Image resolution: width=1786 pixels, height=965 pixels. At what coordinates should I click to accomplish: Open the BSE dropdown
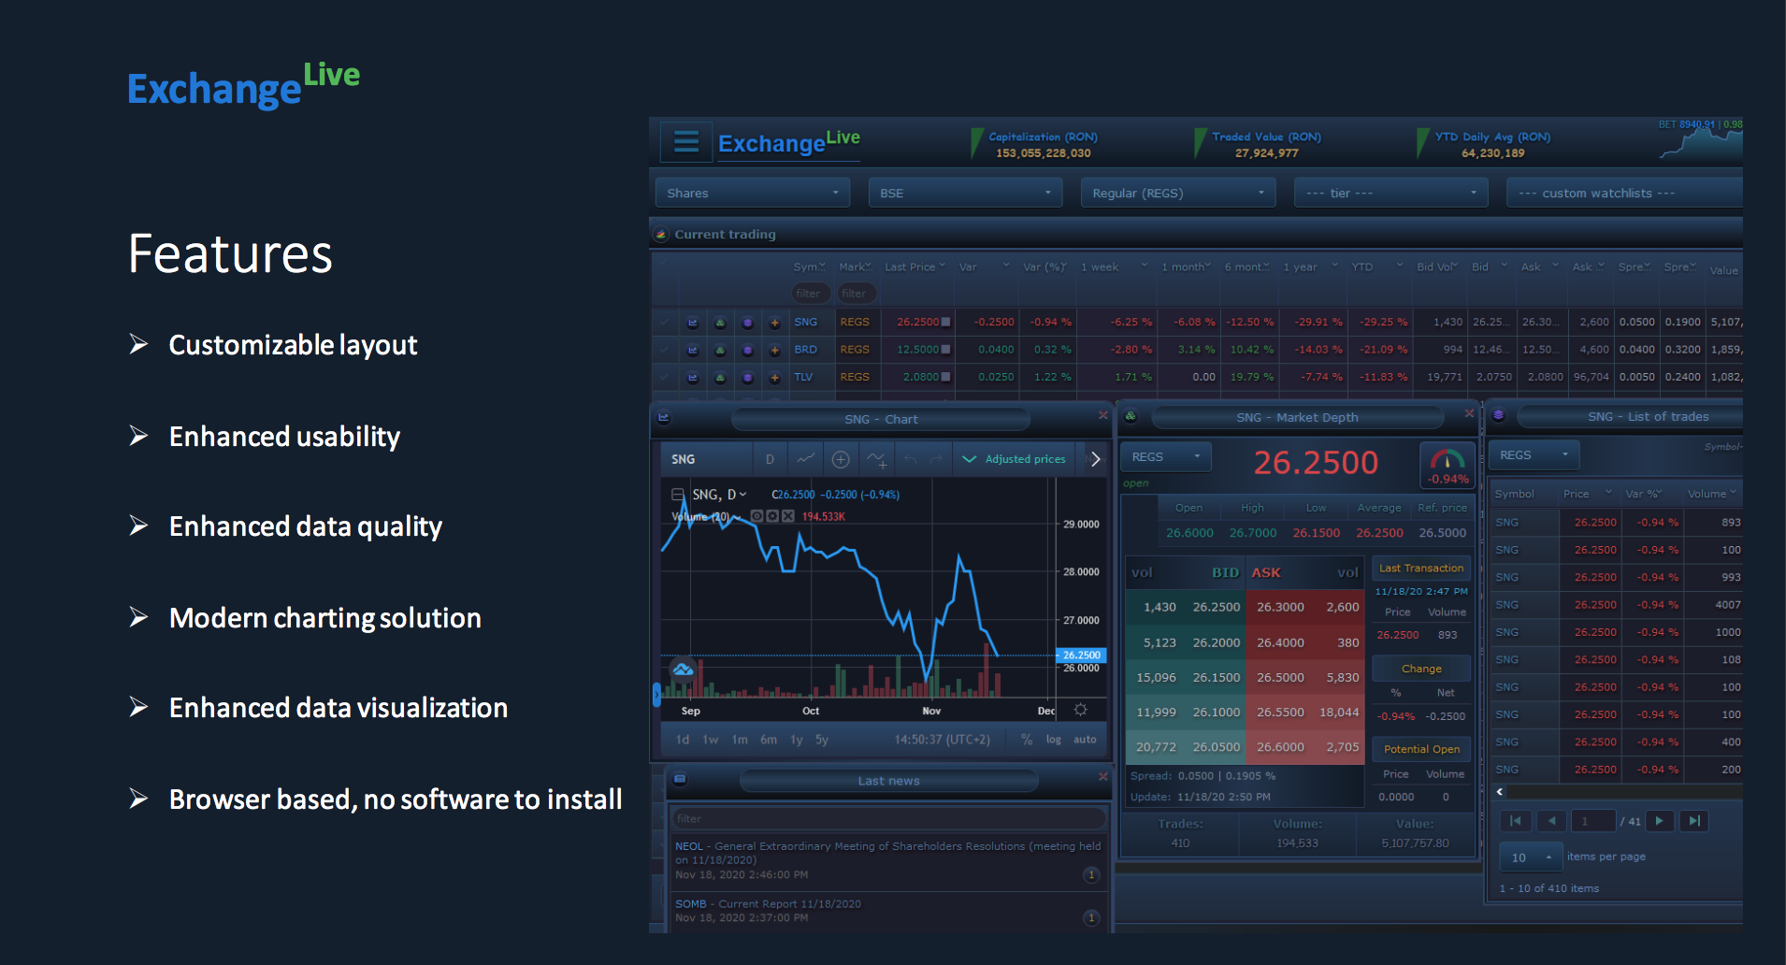966,193
